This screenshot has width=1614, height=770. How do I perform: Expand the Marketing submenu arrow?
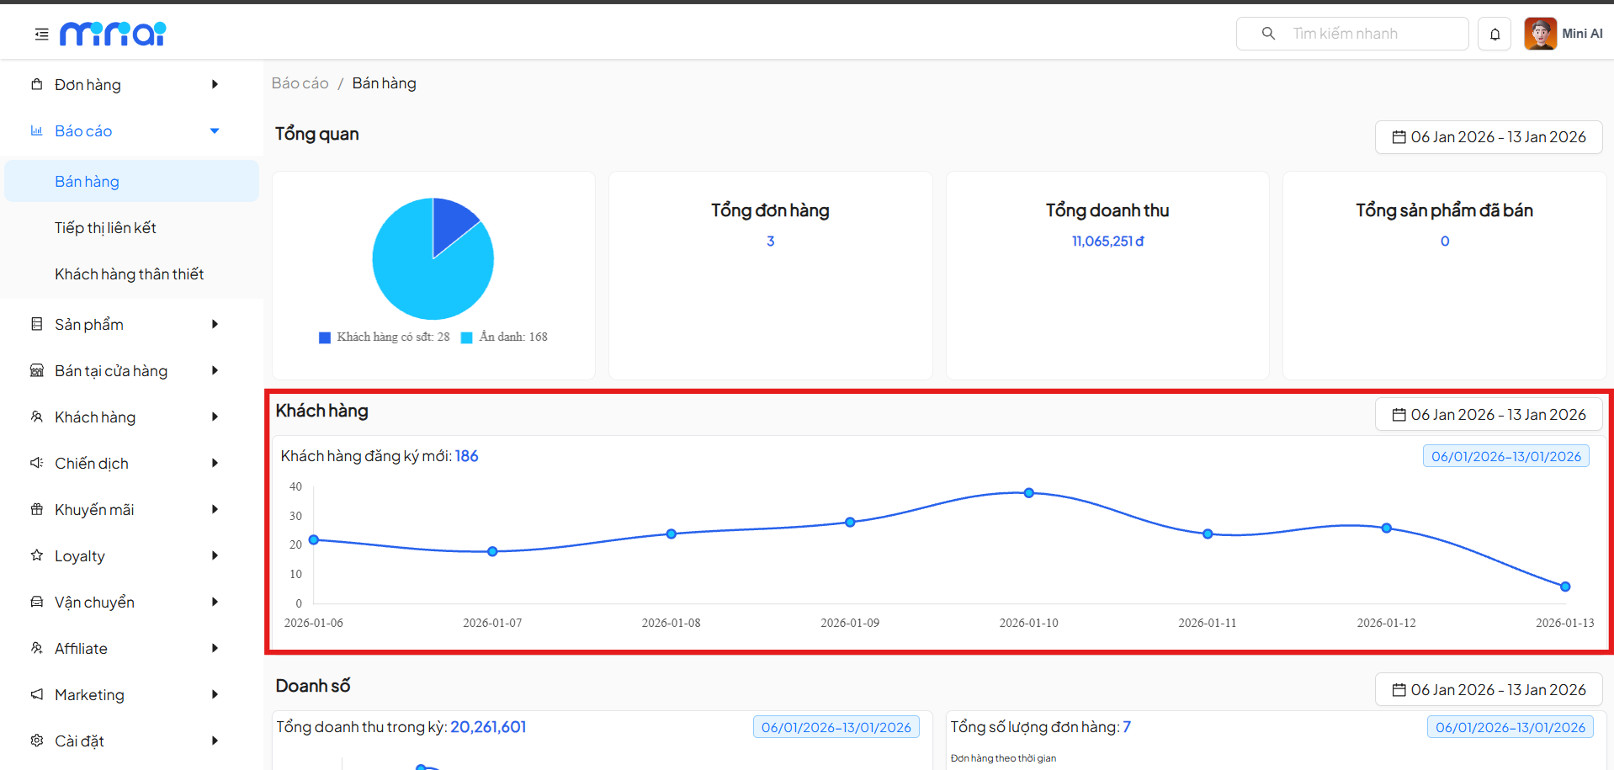(x=215, y=694)
